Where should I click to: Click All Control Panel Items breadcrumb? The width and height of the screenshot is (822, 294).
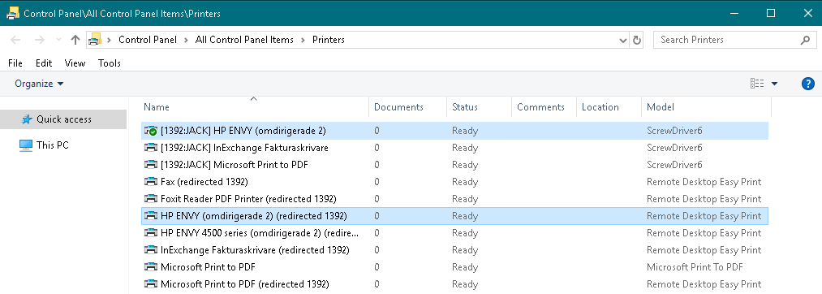[244, 40]
